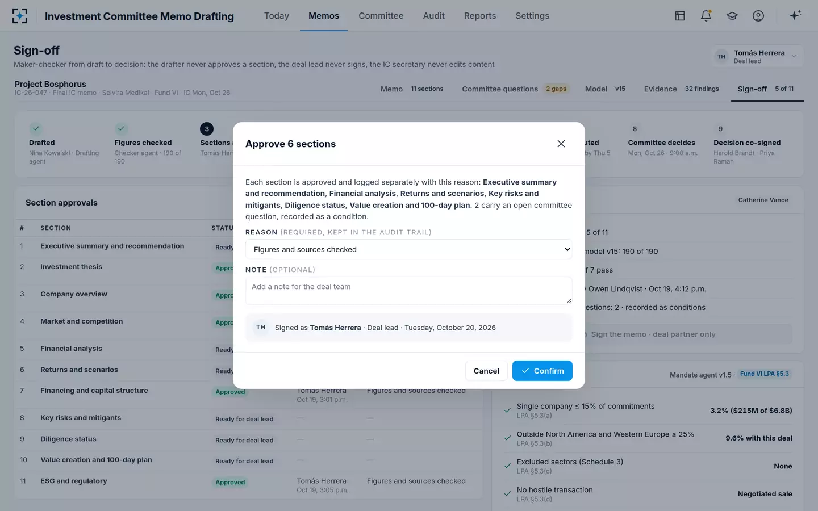
Task: Click the Drafted step checkmark
Action: (36, 128)
